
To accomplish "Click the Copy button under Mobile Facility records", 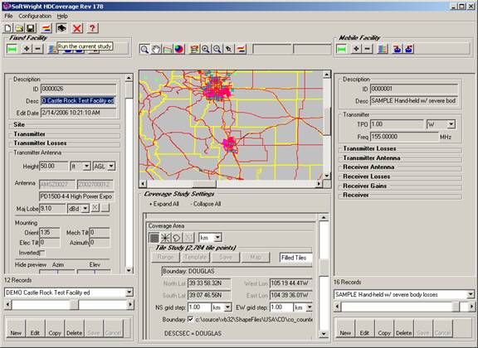I will tap(384, 329).
